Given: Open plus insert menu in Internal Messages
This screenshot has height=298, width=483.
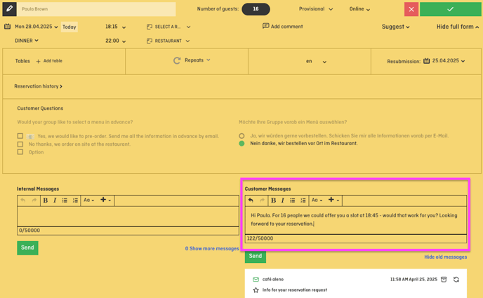Looking at the screenshot, I should pyautogui.click(x=105, y=201).
